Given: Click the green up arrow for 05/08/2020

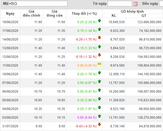Looking at the screenshot, I should pos(99,99).
